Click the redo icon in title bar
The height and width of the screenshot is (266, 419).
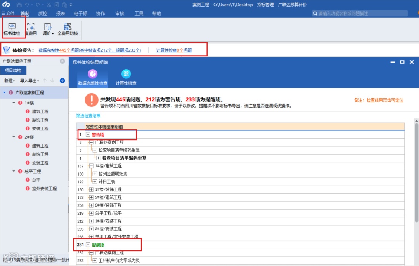point(38,5)
